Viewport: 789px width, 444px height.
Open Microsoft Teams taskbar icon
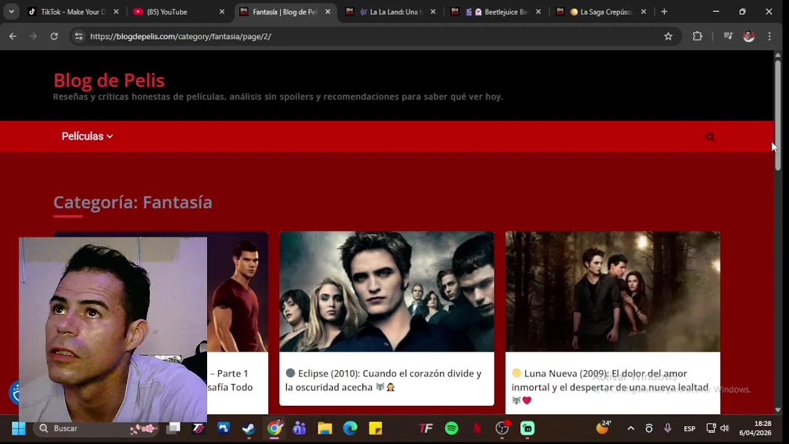point(300,428)
